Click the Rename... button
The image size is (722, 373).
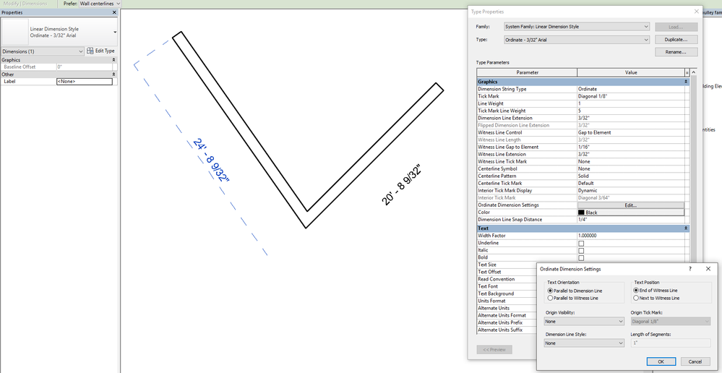coord(676,52)
